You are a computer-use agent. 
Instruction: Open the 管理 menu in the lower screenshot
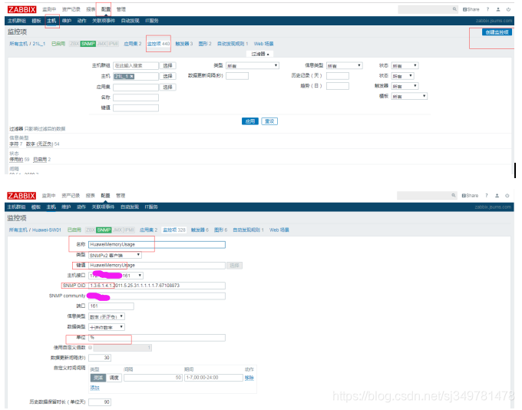tap(121, 196)
